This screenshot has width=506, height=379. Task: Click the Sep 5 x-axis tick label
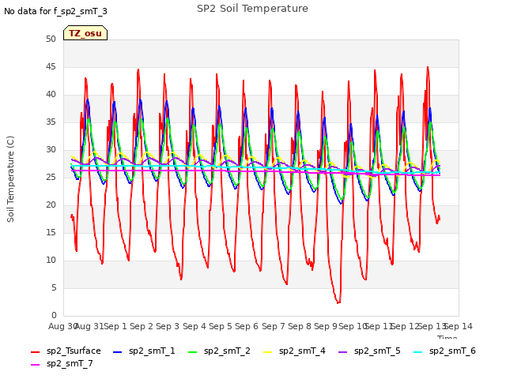221,326
